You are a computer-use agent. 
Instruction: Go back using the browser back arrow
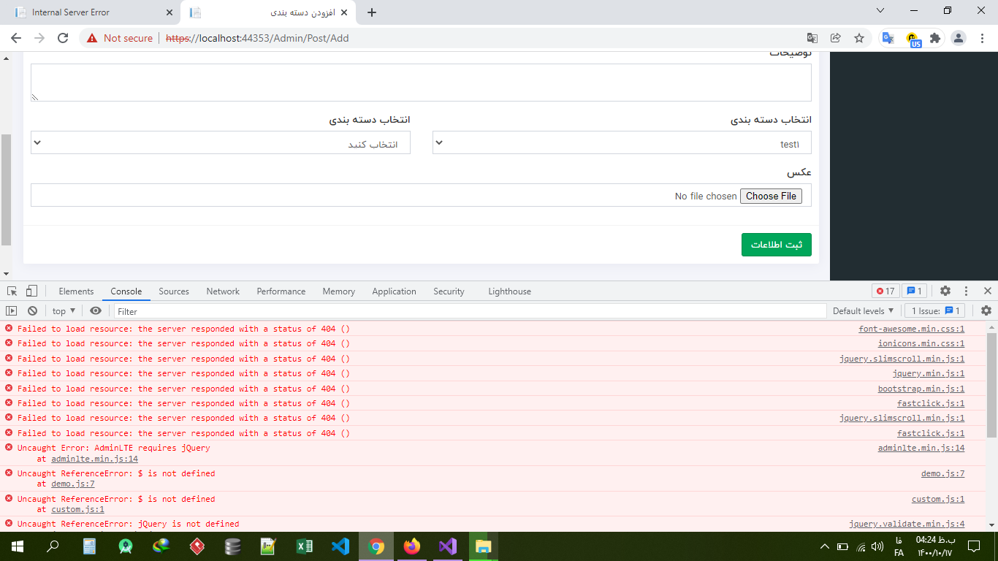pos(16,38)
